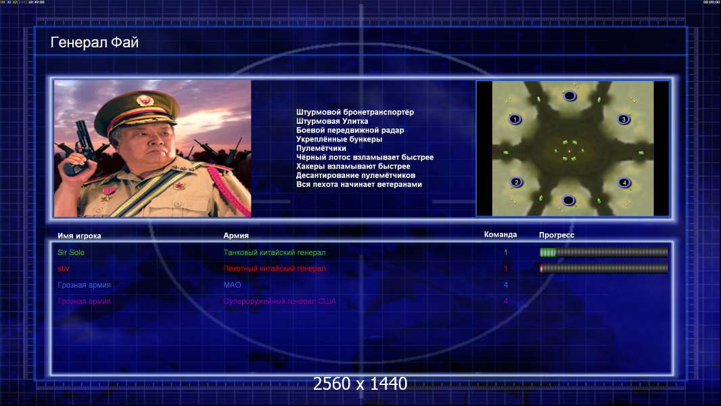
Task: Click 'Пулемётчики' line
Action: (x=321, y=148)
